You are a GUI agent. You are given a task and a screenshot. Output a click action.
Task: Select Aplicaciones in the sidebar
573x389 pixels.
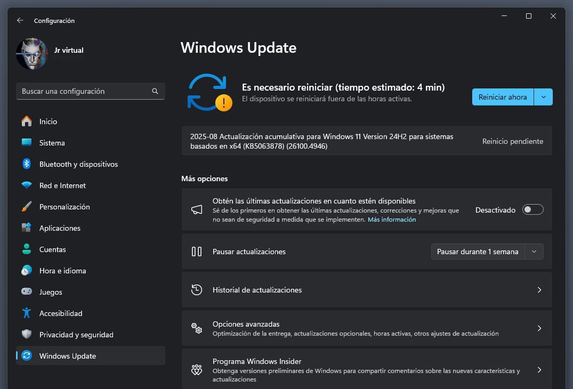click(x=60, y=228)
